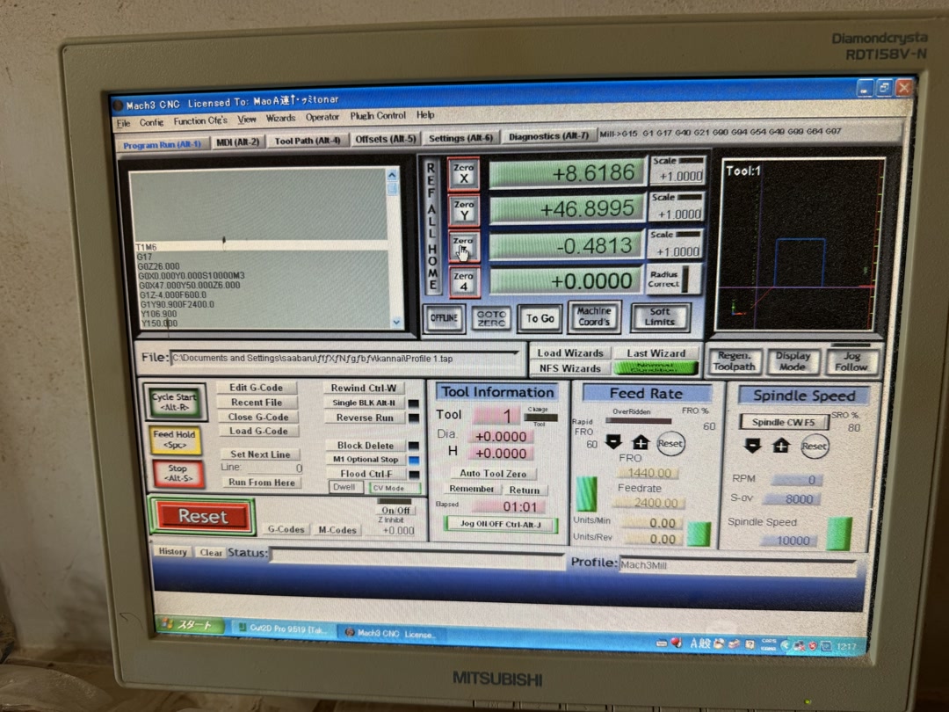Switch to the Diagnostics (Alt-7) tab
This screenshot has width=949, height=712.
[x=549, y=136]
